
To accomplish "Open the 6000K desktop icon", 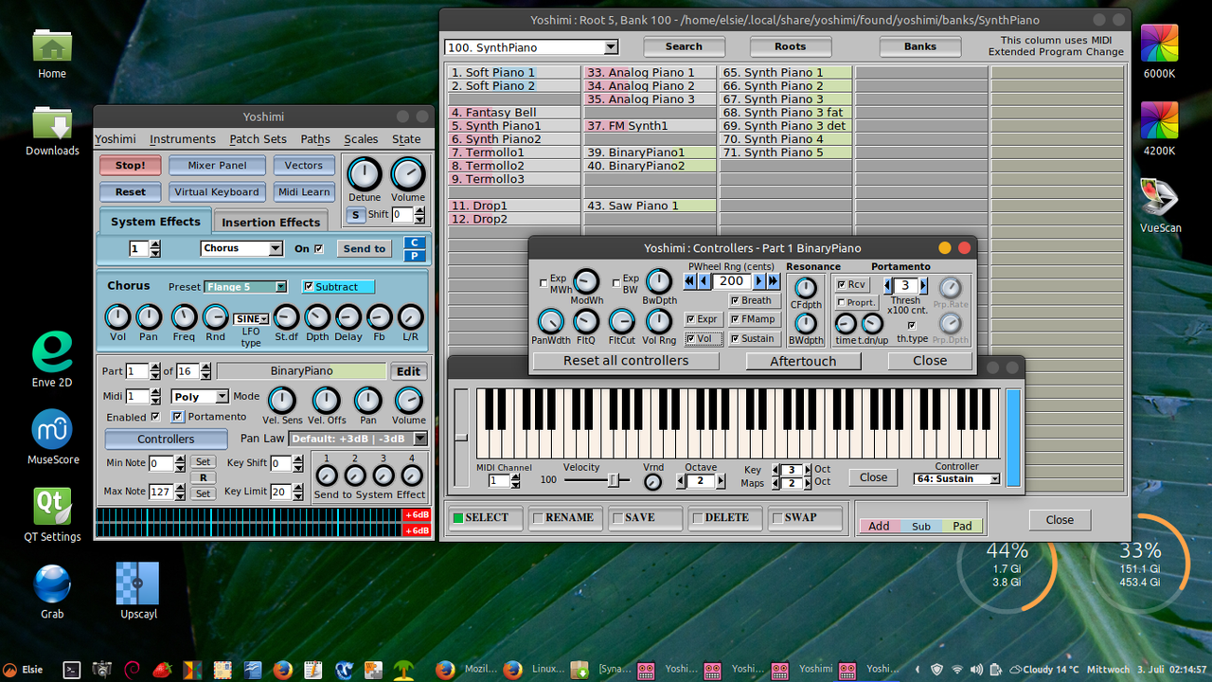I will click(x=1159, y=44).
